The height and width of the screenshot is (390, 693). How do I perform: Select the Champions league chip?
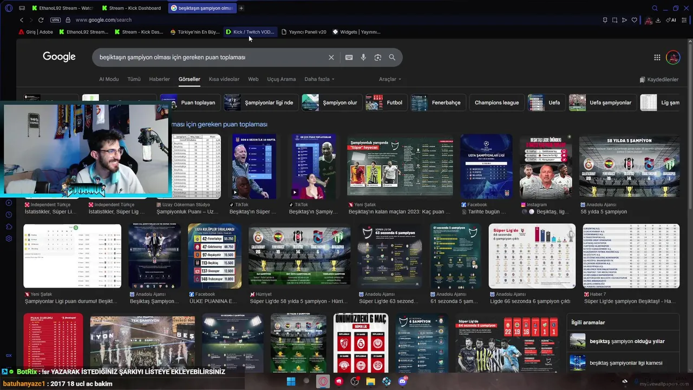point(496,102)
